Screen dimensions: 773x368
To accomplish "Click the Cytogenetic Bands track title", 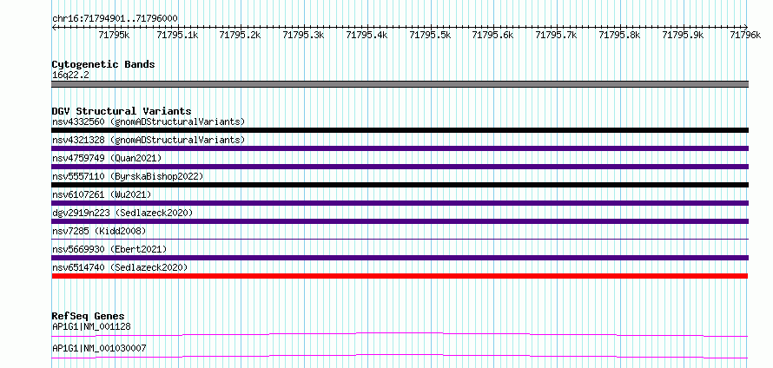I will click(103, 64).
